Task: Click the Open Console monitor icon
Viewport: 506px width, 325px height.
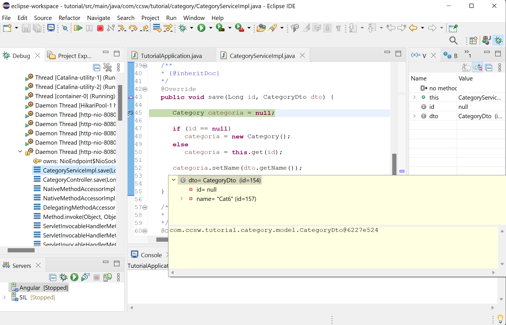Action: point(51,28)
